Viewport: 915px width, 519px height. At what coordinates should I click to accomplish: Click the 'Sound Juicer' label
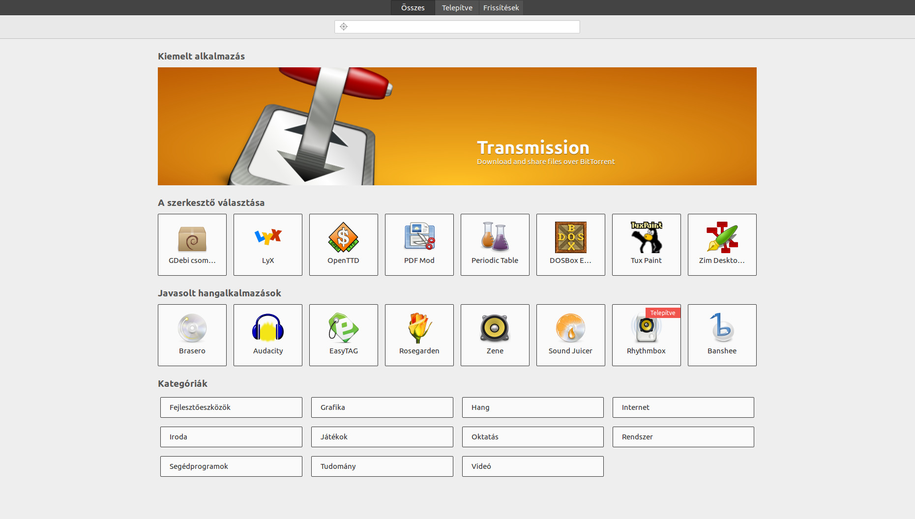571,351
